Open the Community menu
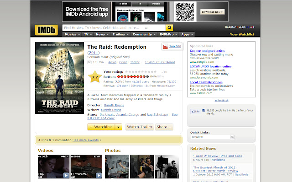 (144, 35)
